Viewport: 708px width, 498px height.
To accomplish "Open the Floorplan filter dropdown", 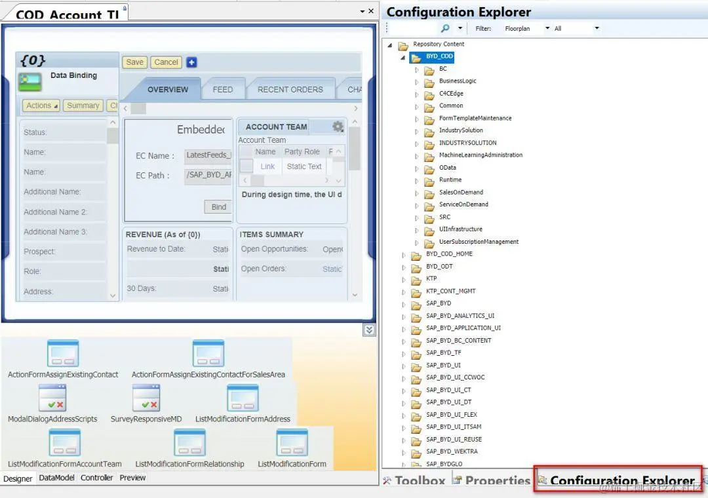I will 547,28.
